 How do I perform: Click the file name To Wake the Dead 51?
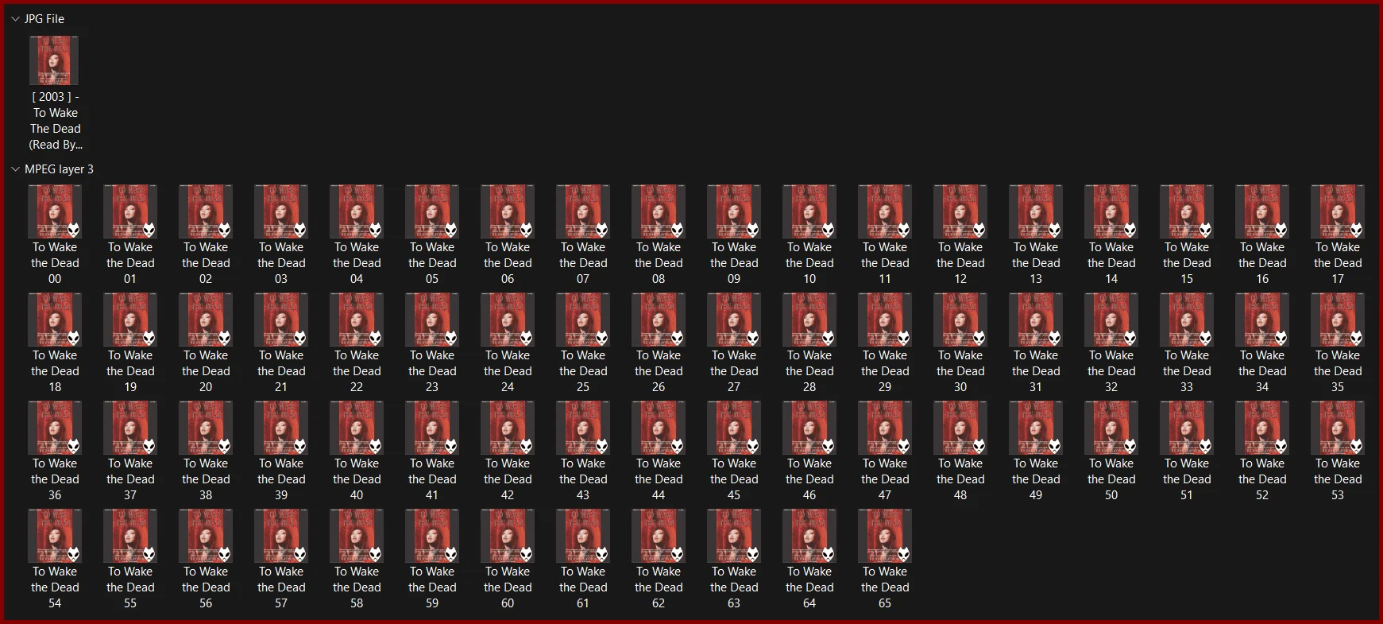click(x=1187, y=479)
